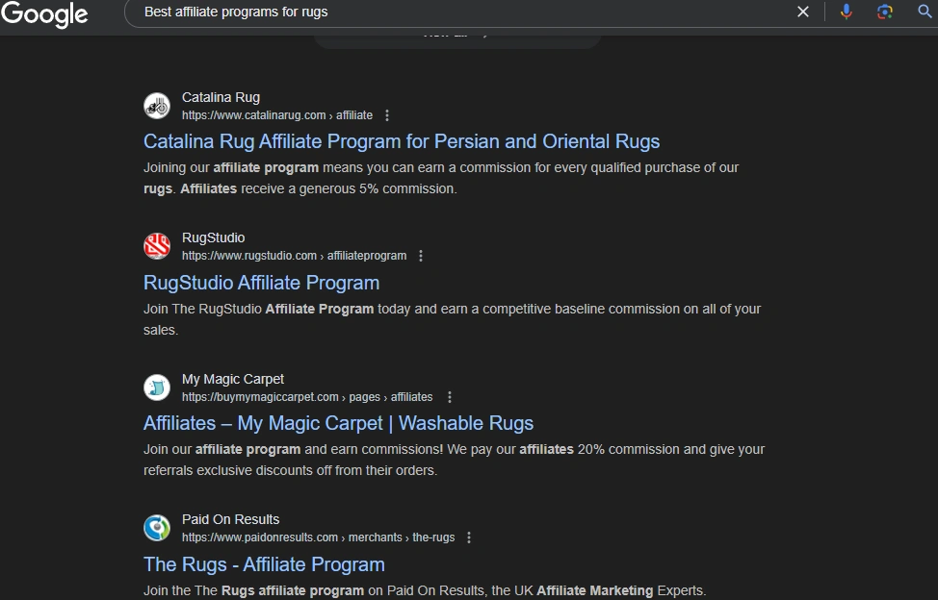Click the buymymagiccarpet.com affiliates URL
The image size is (938, 600).
pyautogui.click(x=307, y=397)
